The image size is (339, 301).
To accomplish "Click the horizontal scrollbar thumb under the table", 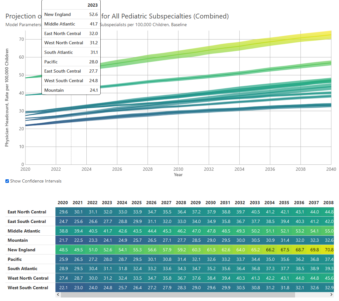I will [x=177, y=295].
